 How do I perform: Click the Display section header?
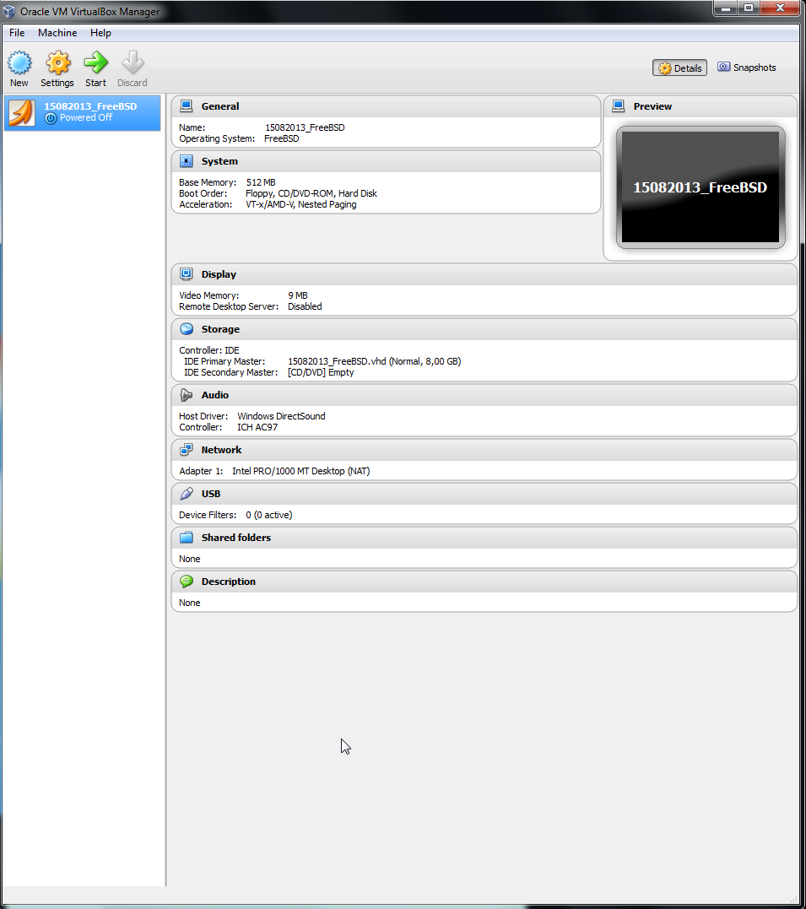(219, 274)
